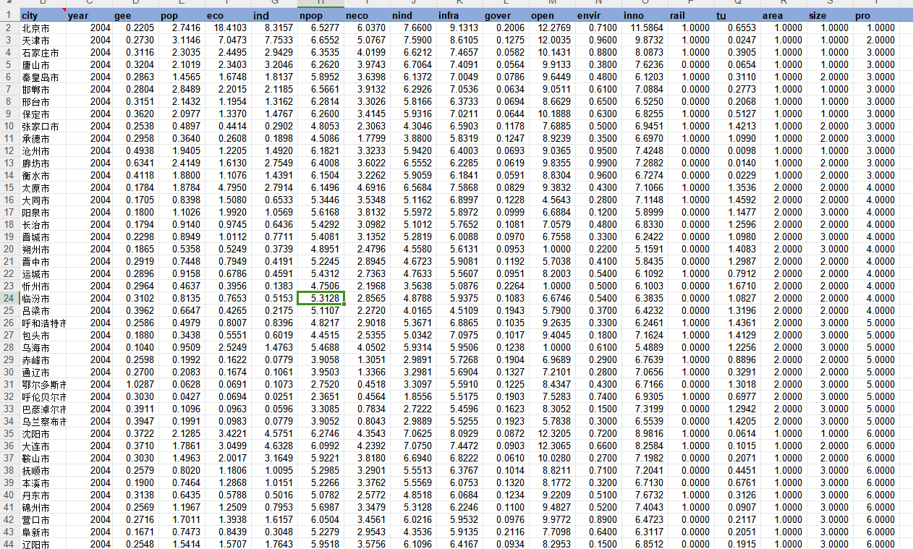Image resolution: width=913 pixels, height=549 pixels.
Task: Select the 'size' header cell
Action: pyautogui.click(x=830, y=16)
